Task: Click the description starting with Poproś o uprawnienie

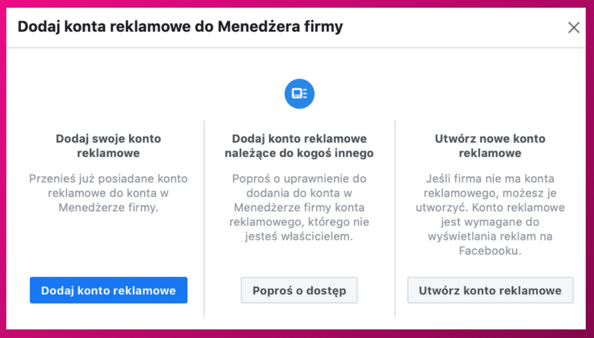Action: [x=299, y=208]
